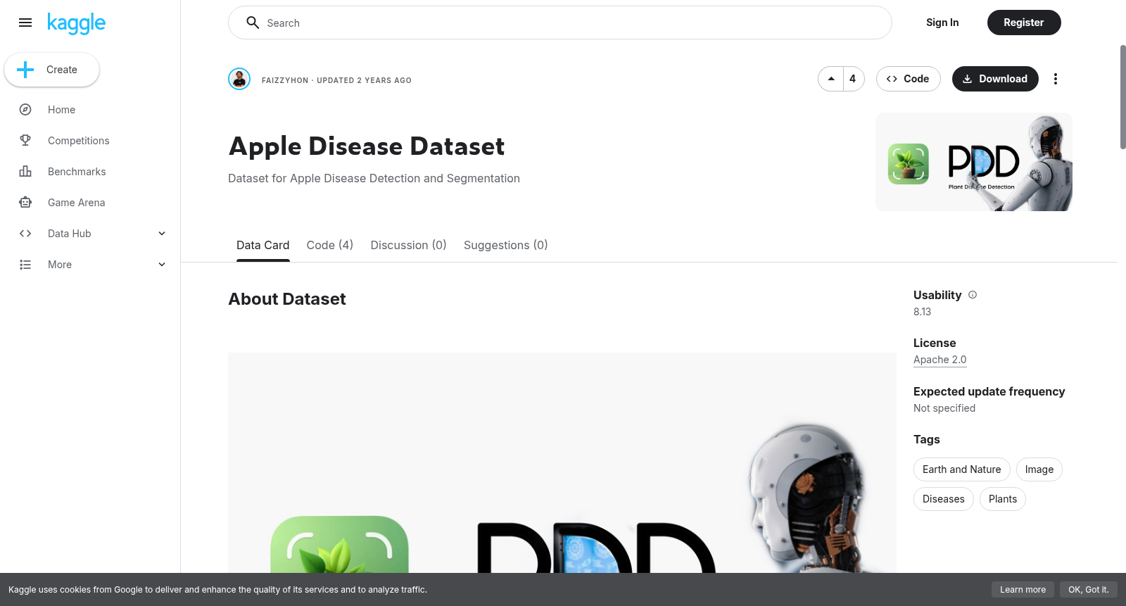Viewport: 1126px width, 606px height.
Task: Click the vertical page scrollbar
Action: (1122, 97)
